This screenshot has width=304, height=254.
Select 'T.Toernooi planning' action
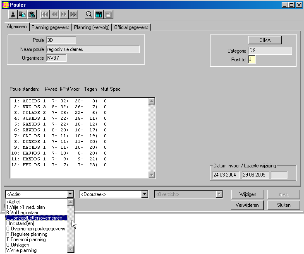click(37, 239)
